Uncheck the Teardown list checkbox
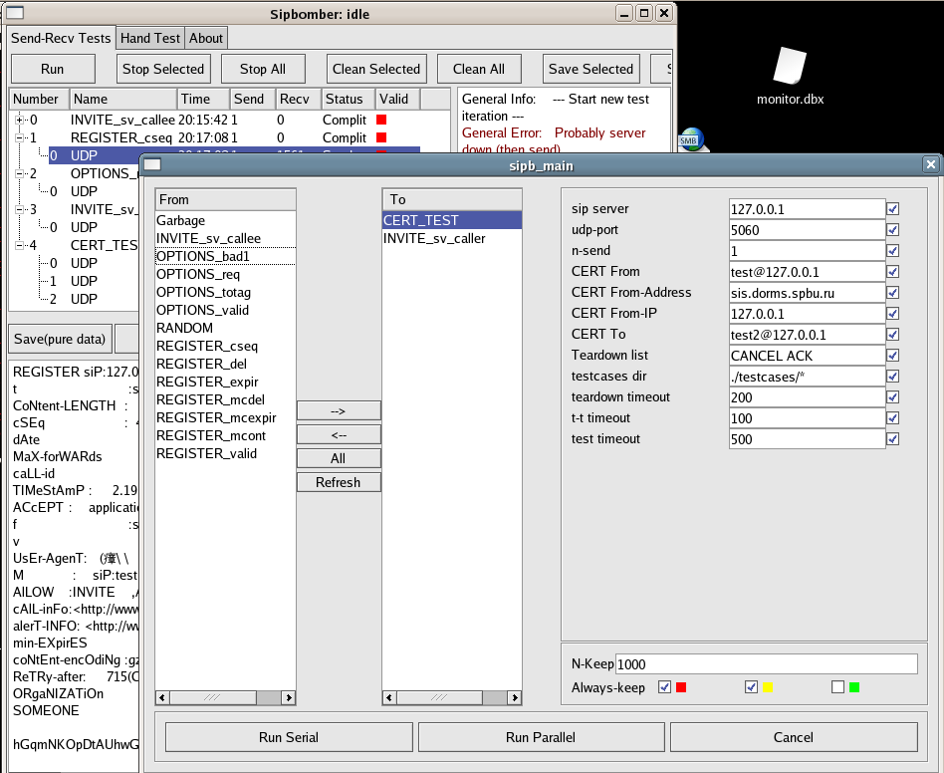This screenshot has width=944, height=773. [x=893, y=355]
